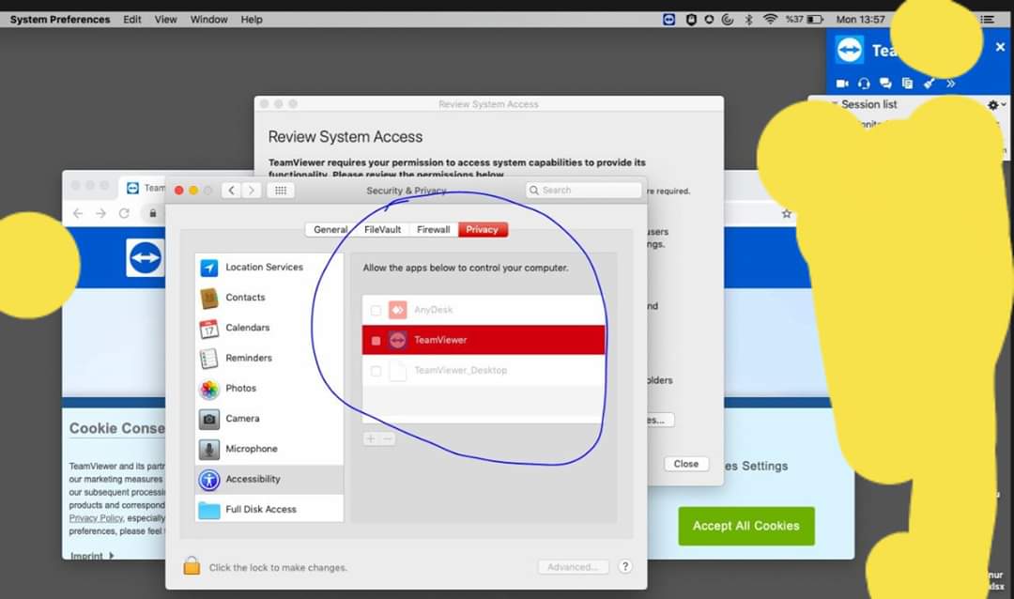Show all preferences grid button
This screenshot has width=1014, height=599.
tap(281, 191)
